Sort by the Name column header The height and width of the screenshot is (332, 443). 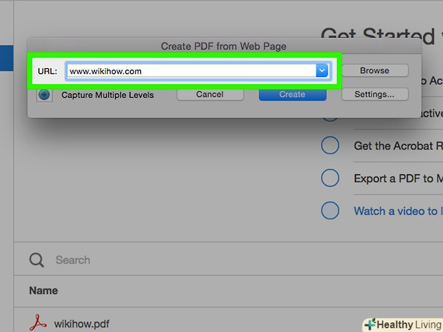click(x=43, y=291)
